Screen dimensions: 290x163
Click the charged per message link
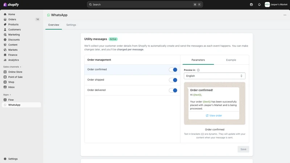[130, 50]
